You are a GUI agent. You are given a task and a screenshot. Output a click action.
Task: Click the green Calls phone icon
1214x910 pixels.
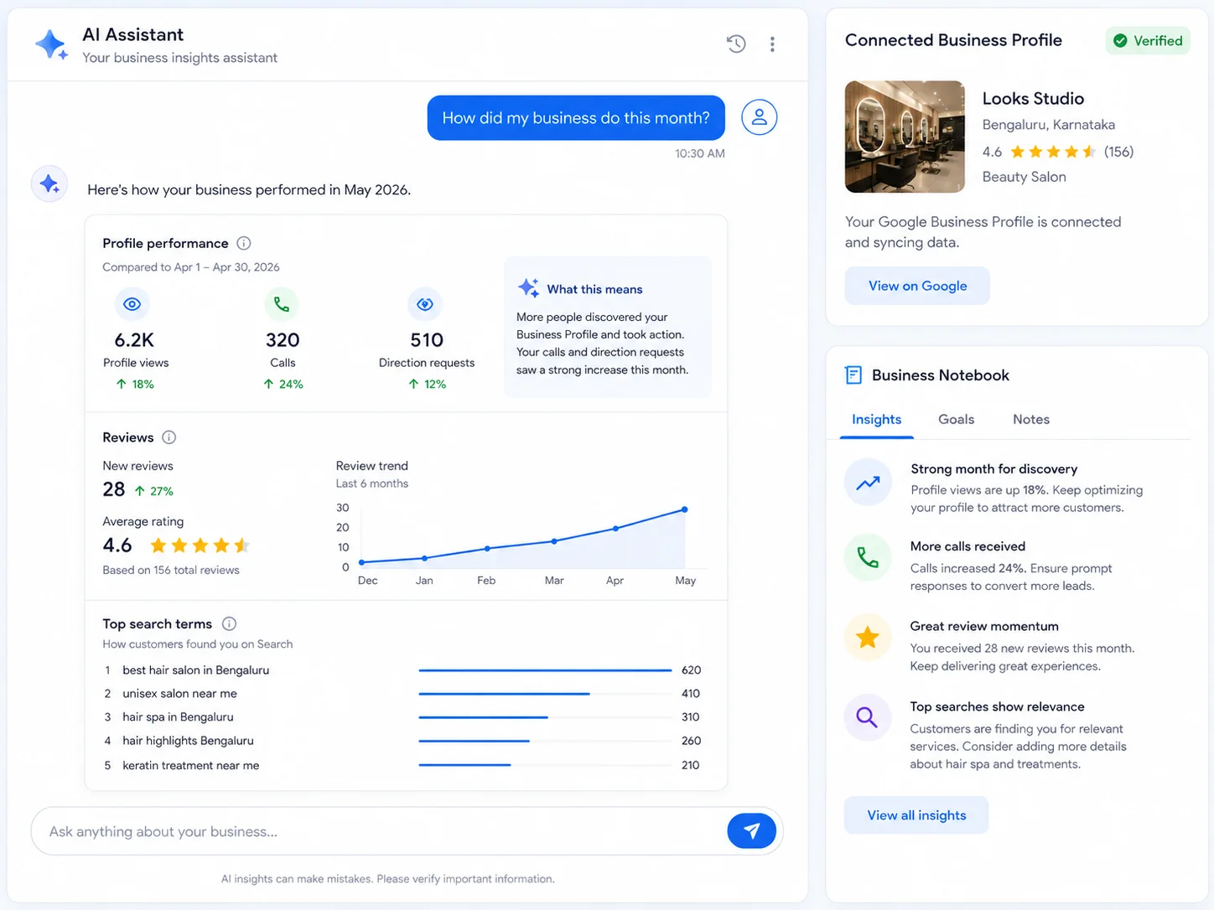(282, 304)
